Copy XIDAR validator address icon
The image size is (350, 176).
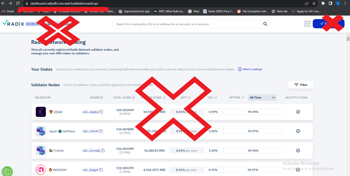point(101,112)
